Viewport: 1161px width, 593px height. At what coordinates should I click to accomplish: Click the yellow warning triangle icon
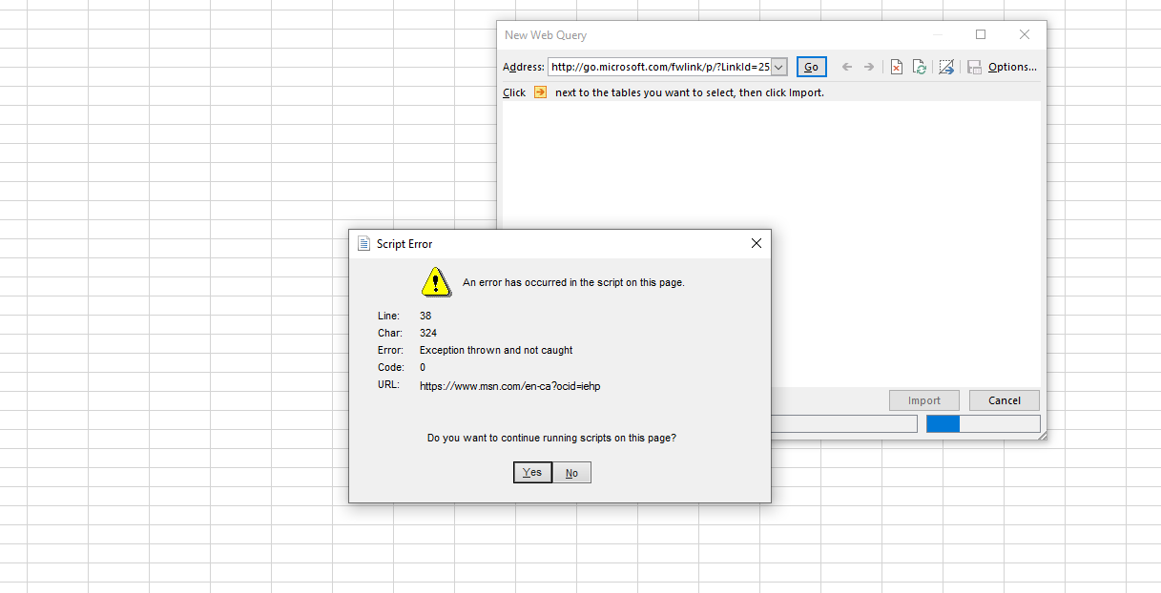click(436, 282)
